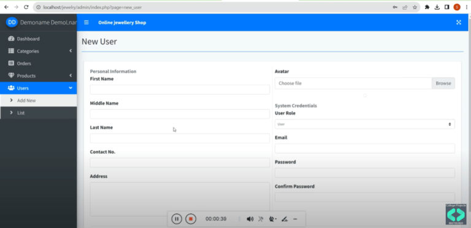Screen dimensions: 471x228
Task: Toggle fullscreen with expand icon
Action: point(459,23)
